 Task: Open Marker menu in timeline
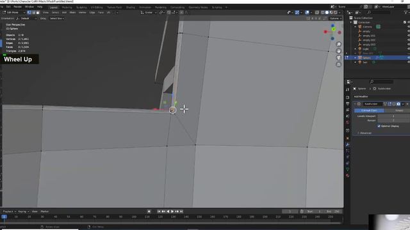[x=45, y=211]
